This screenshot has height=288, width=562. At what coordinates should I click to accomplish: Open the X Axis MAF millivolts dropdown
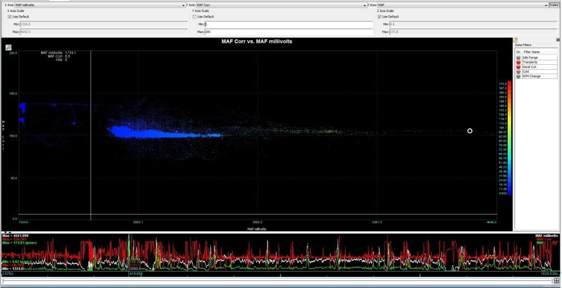pyautogui.click(x=183, y=5)
